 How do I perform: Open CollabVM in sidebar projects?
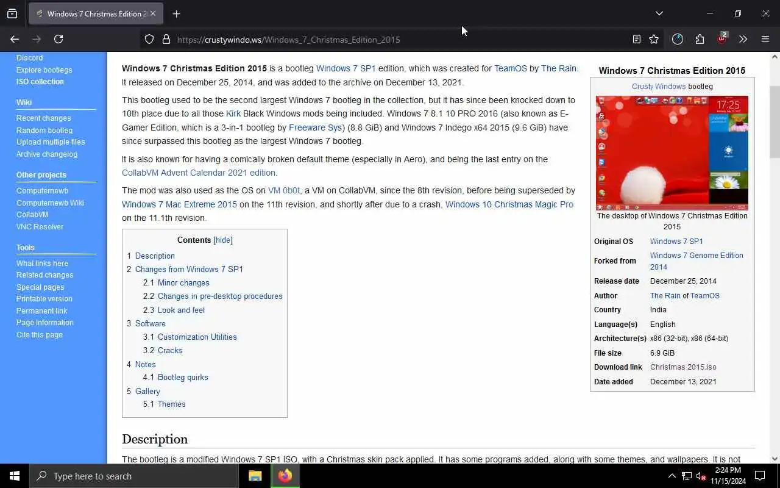click(x=32, y=215)
